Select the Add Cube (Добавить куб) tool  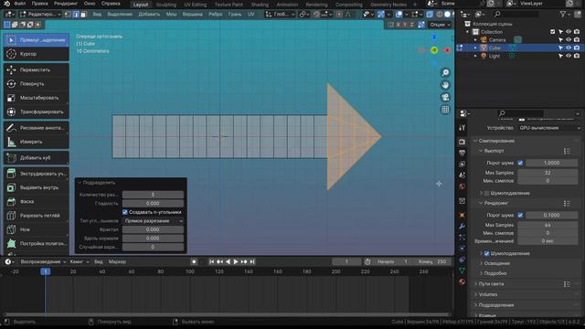point(37,158)
